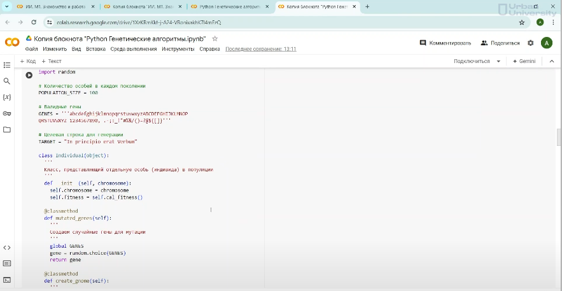Viewport: 562px width, 291px height.
Task: Open the terminal panel icon
Action: click(7, 280)
